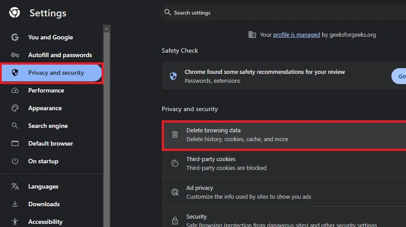Viewport: 406px width, 227px height.
Task: Click the safety check Go button
Action: tap(400, 76)
